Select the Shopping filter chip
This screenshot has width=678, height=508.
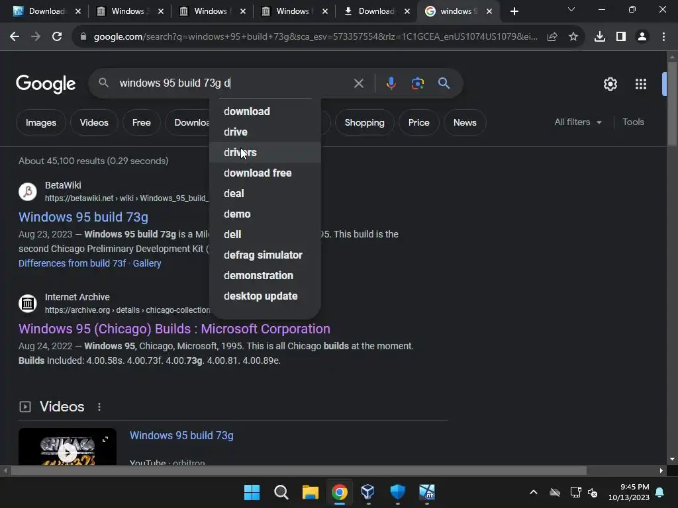pyautogui.click(x=365, y=122)
